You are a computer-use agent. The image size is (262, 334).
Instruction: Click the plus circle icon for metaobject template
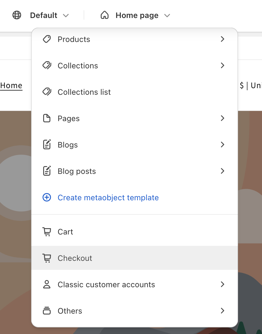(47, 198)
